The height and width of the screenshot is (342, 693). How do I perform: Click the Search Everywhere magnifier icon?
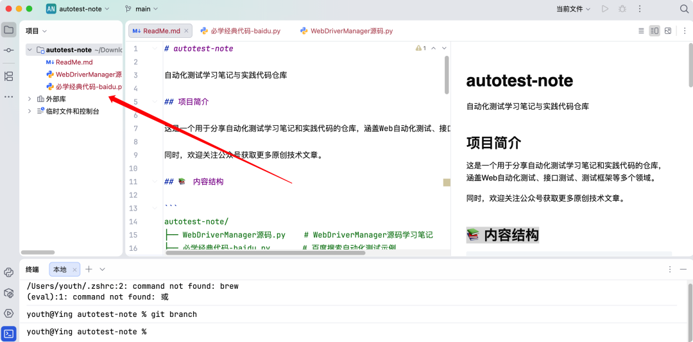pos(683,8)
